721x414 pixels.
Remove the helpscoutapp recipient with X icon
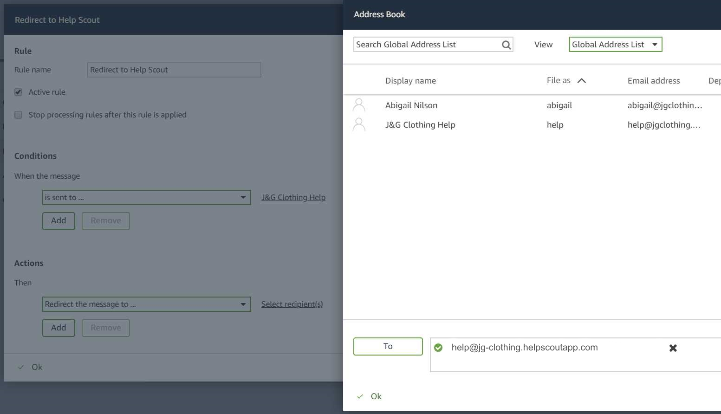point(673,348)
